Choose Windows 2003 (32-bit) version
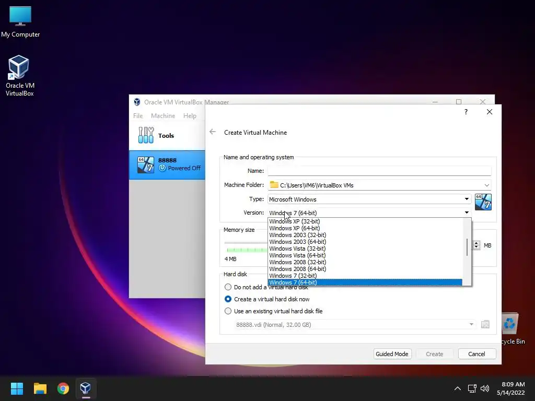535x401 pixels. 365,235
